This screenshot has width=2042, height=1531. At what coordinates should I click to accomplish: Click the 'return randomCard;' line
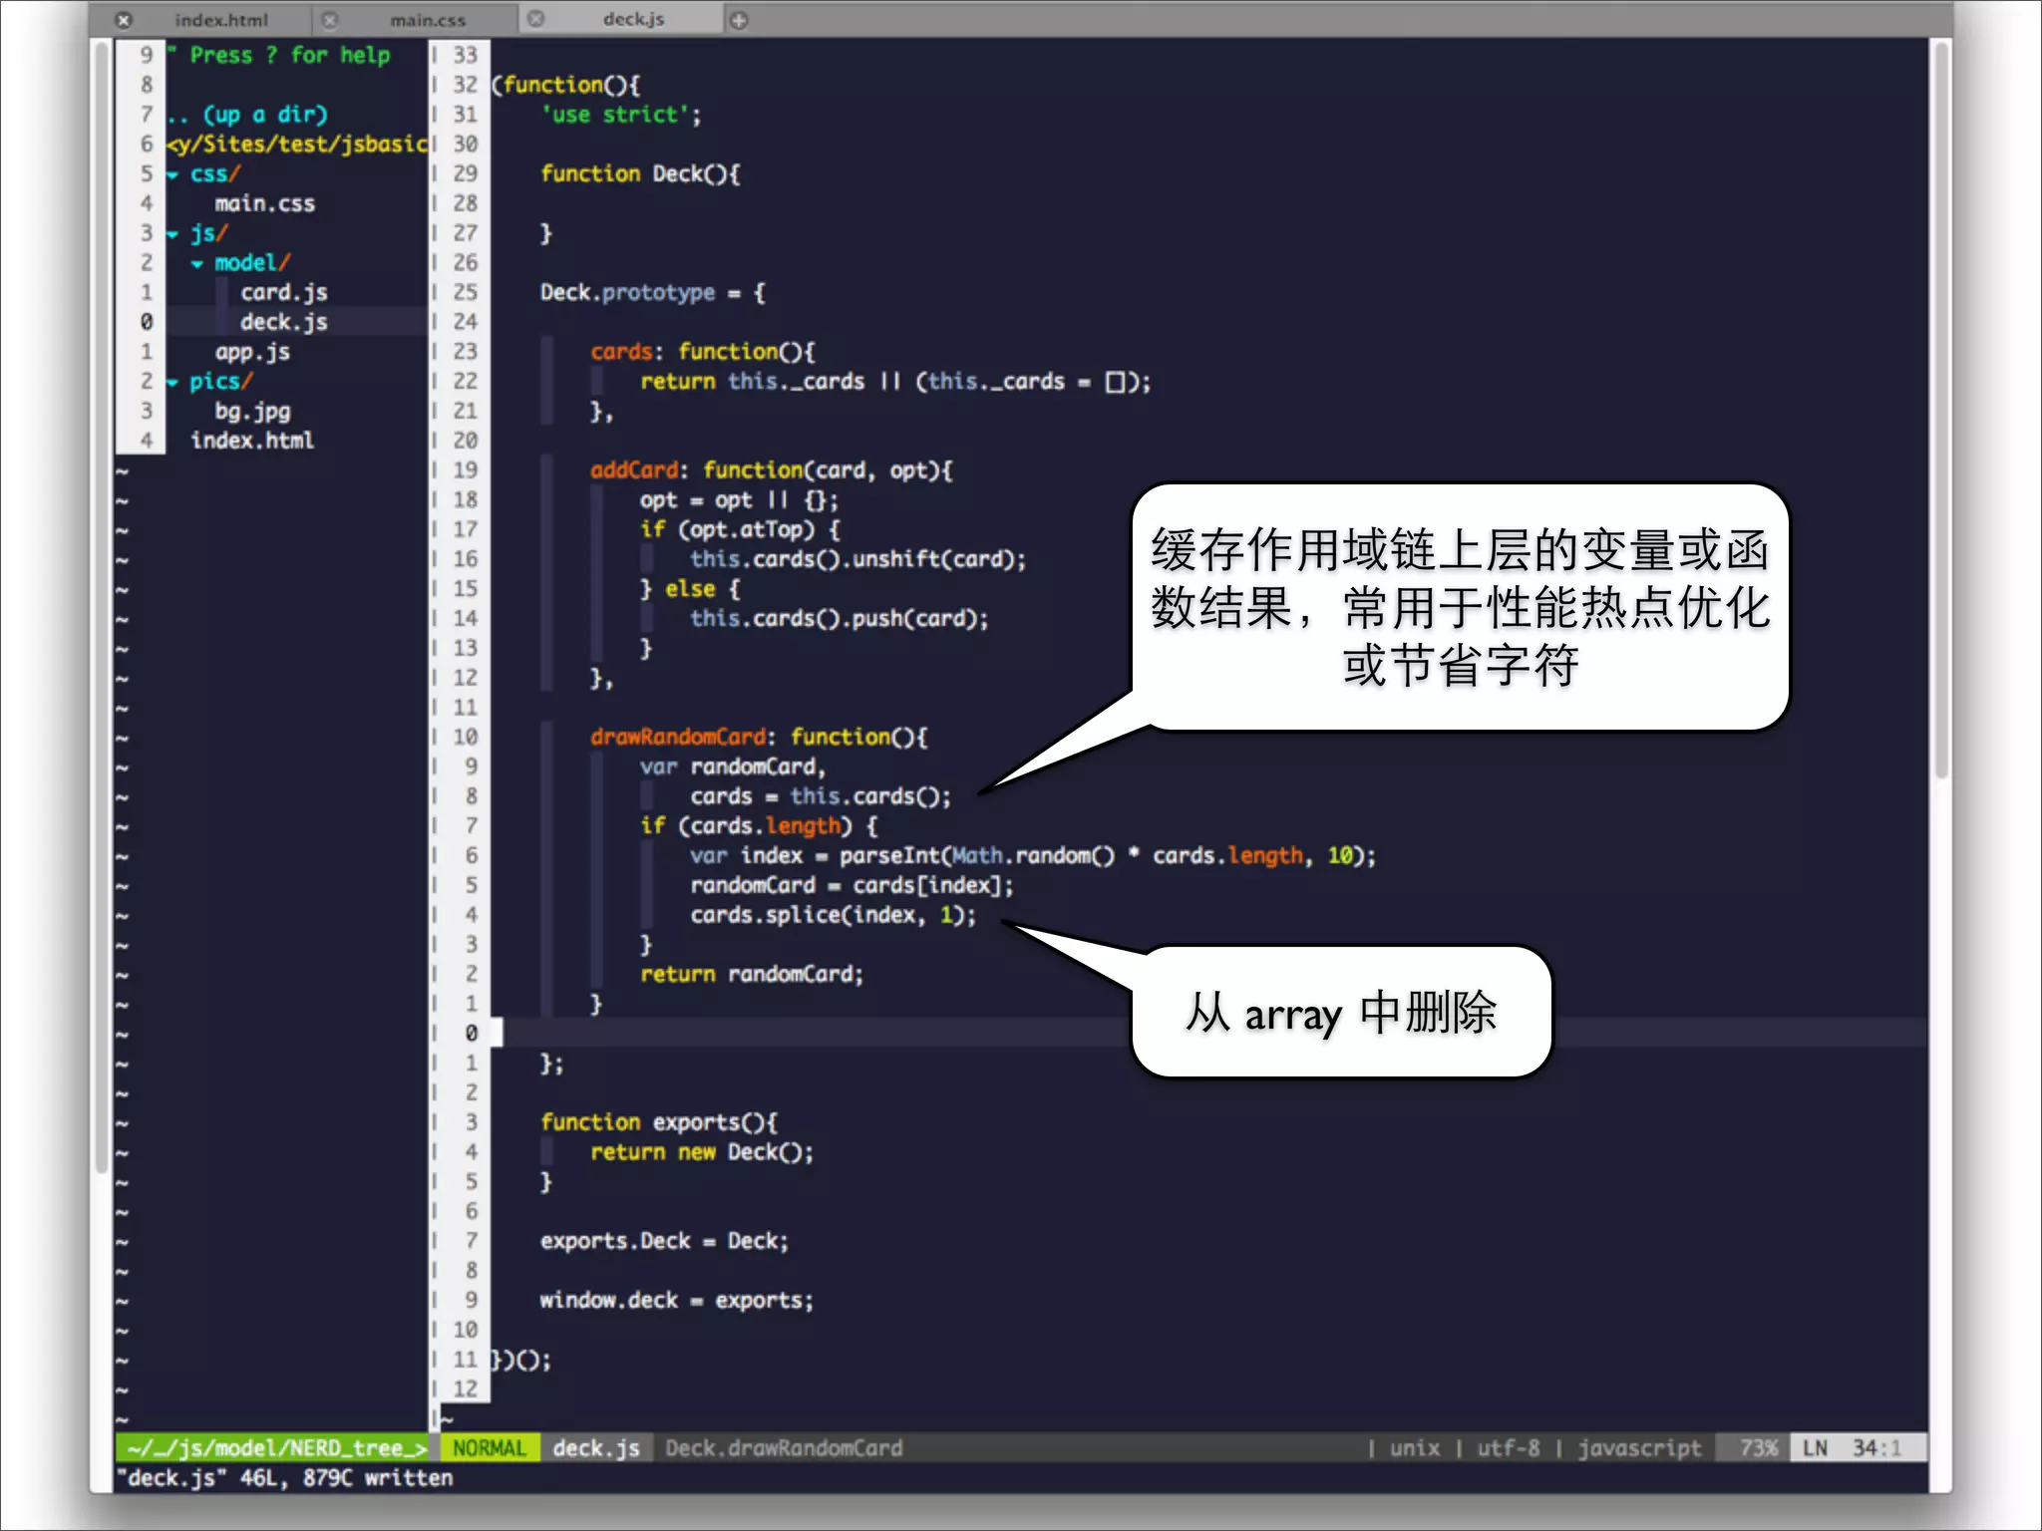(x=752, y=974)
